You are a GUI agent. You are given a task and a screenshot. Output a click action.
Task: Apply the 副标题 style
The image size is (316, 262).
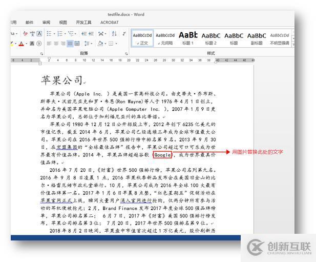257,38
